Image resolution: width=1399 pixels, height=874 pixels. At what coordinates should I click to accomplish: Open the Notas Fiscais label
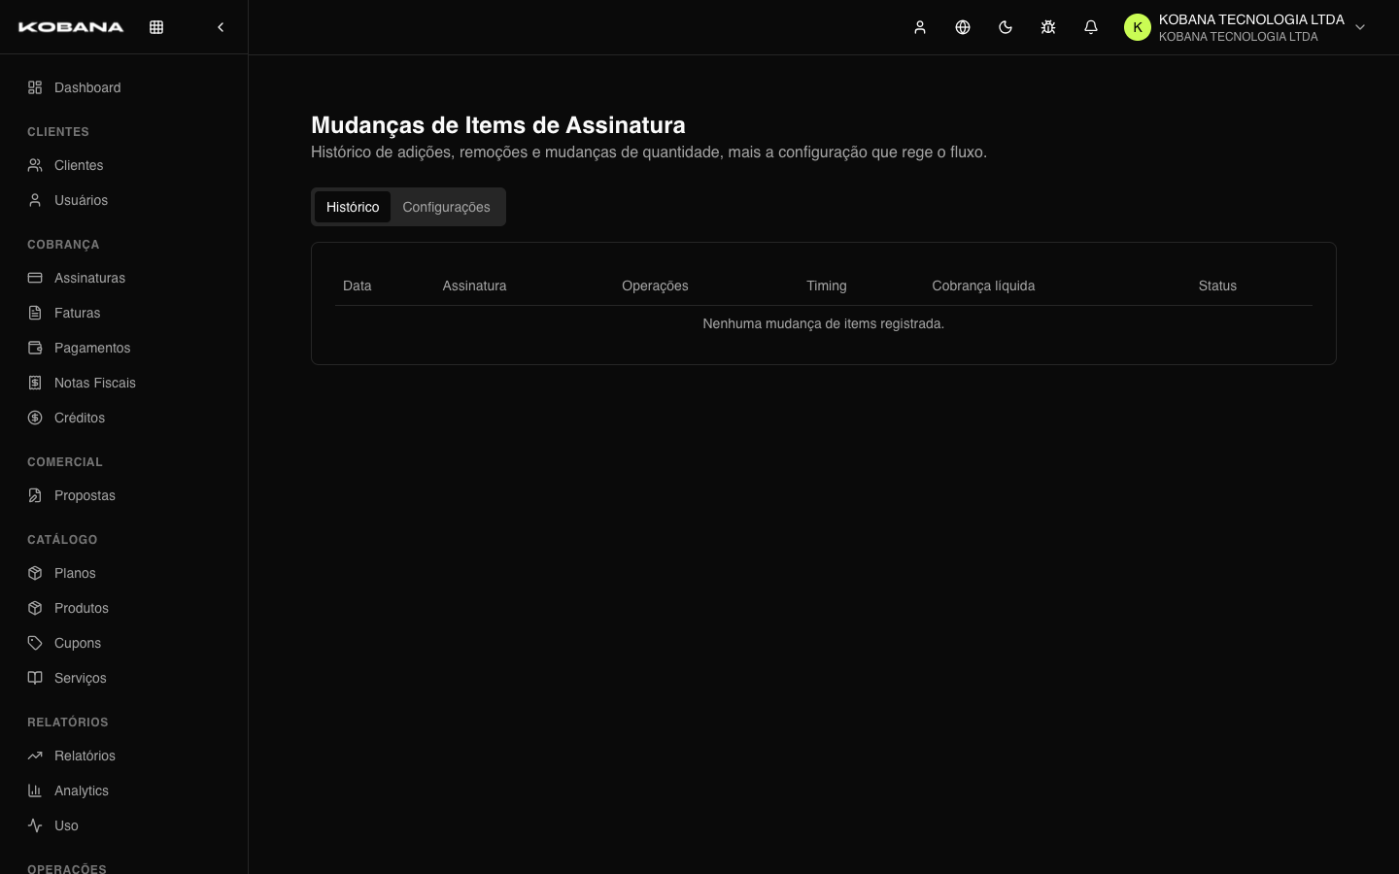click(95, 383)
